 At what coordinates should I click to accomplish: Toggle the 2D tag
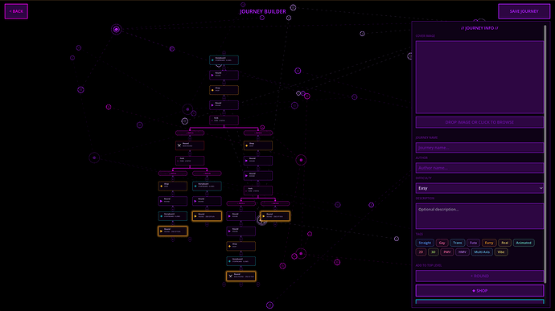(421, 252)
